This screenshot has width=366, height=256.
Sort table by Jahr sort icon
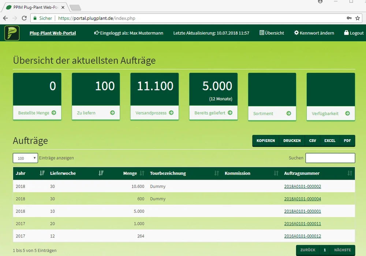[42, 173]
